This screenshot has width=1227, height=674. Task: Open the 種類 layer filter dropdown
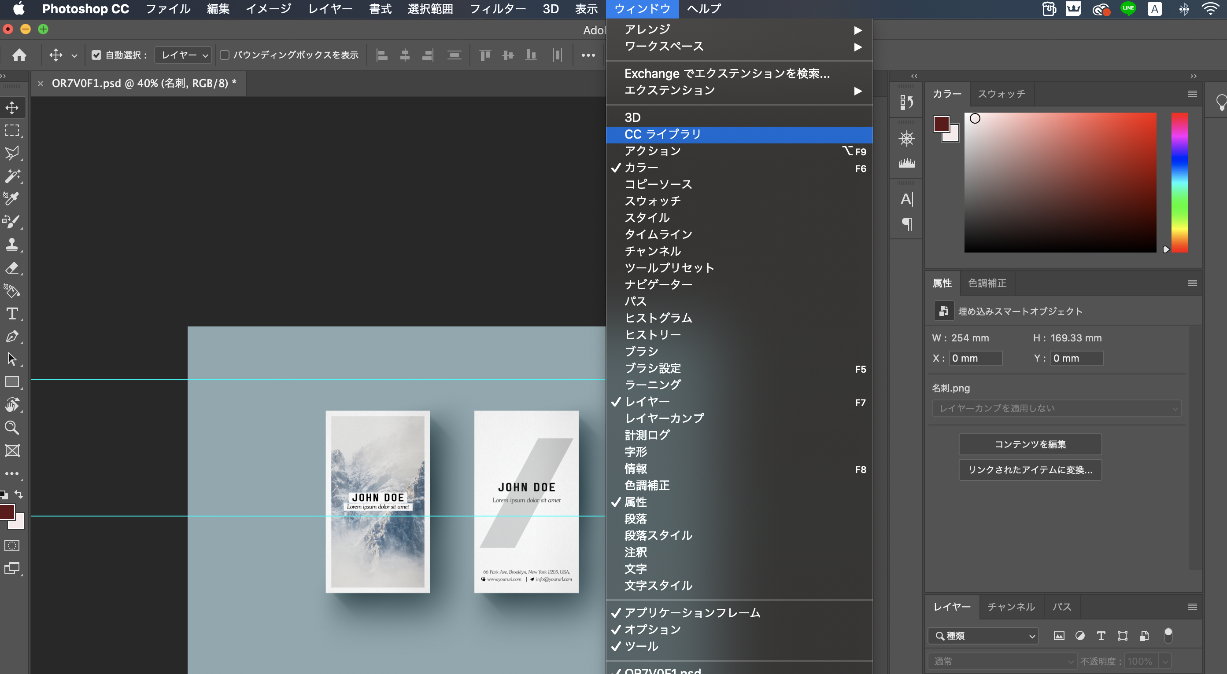983,635
